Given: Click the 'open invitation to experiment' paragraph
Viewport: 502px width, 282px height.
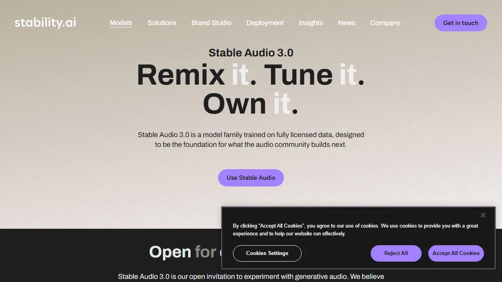Looking at the screenshot, I should (x=251, y=277).
